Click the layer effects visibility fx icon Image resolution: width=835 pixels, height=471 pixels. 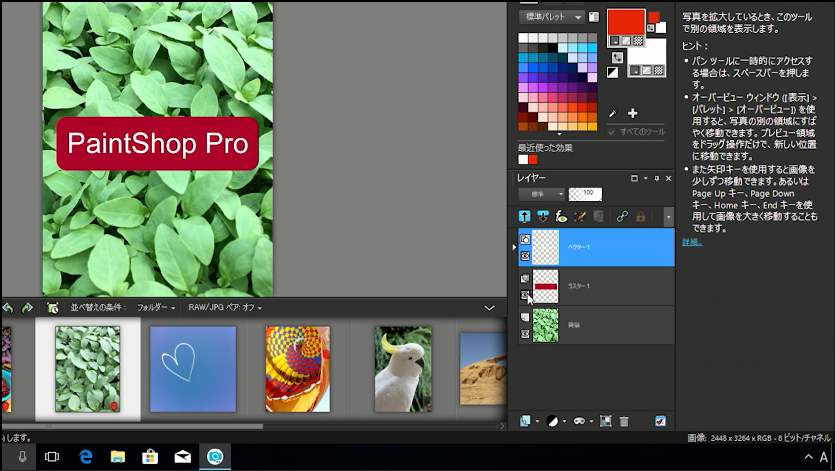[x=561, y=217]
